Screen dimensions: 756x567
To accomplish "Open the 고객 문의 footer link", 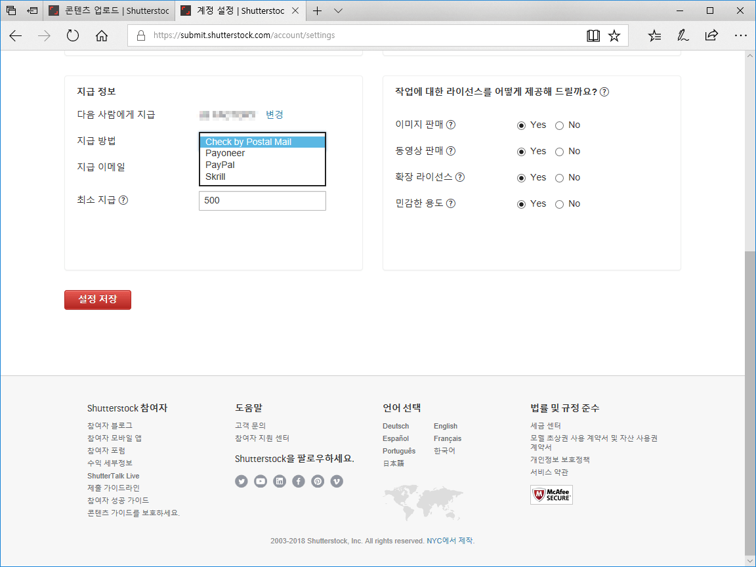I will point(250,426).
